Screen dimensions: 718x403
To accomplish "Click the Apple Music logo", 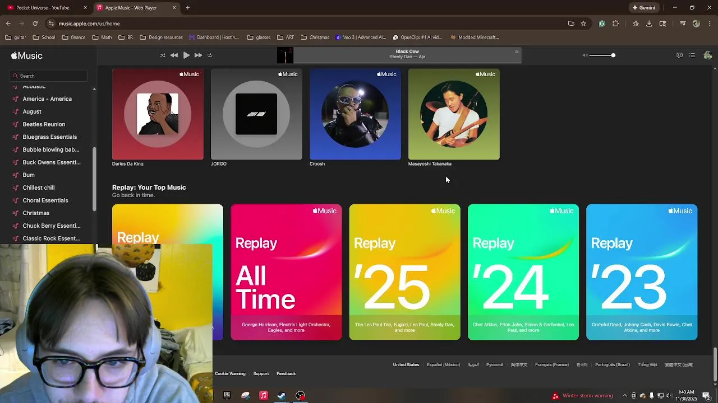I will tap(27, 55).
